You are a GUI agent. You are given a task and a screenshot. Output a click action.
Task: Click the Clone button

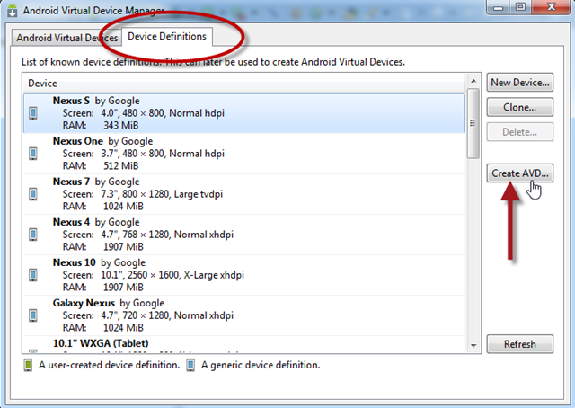(519, 107)
